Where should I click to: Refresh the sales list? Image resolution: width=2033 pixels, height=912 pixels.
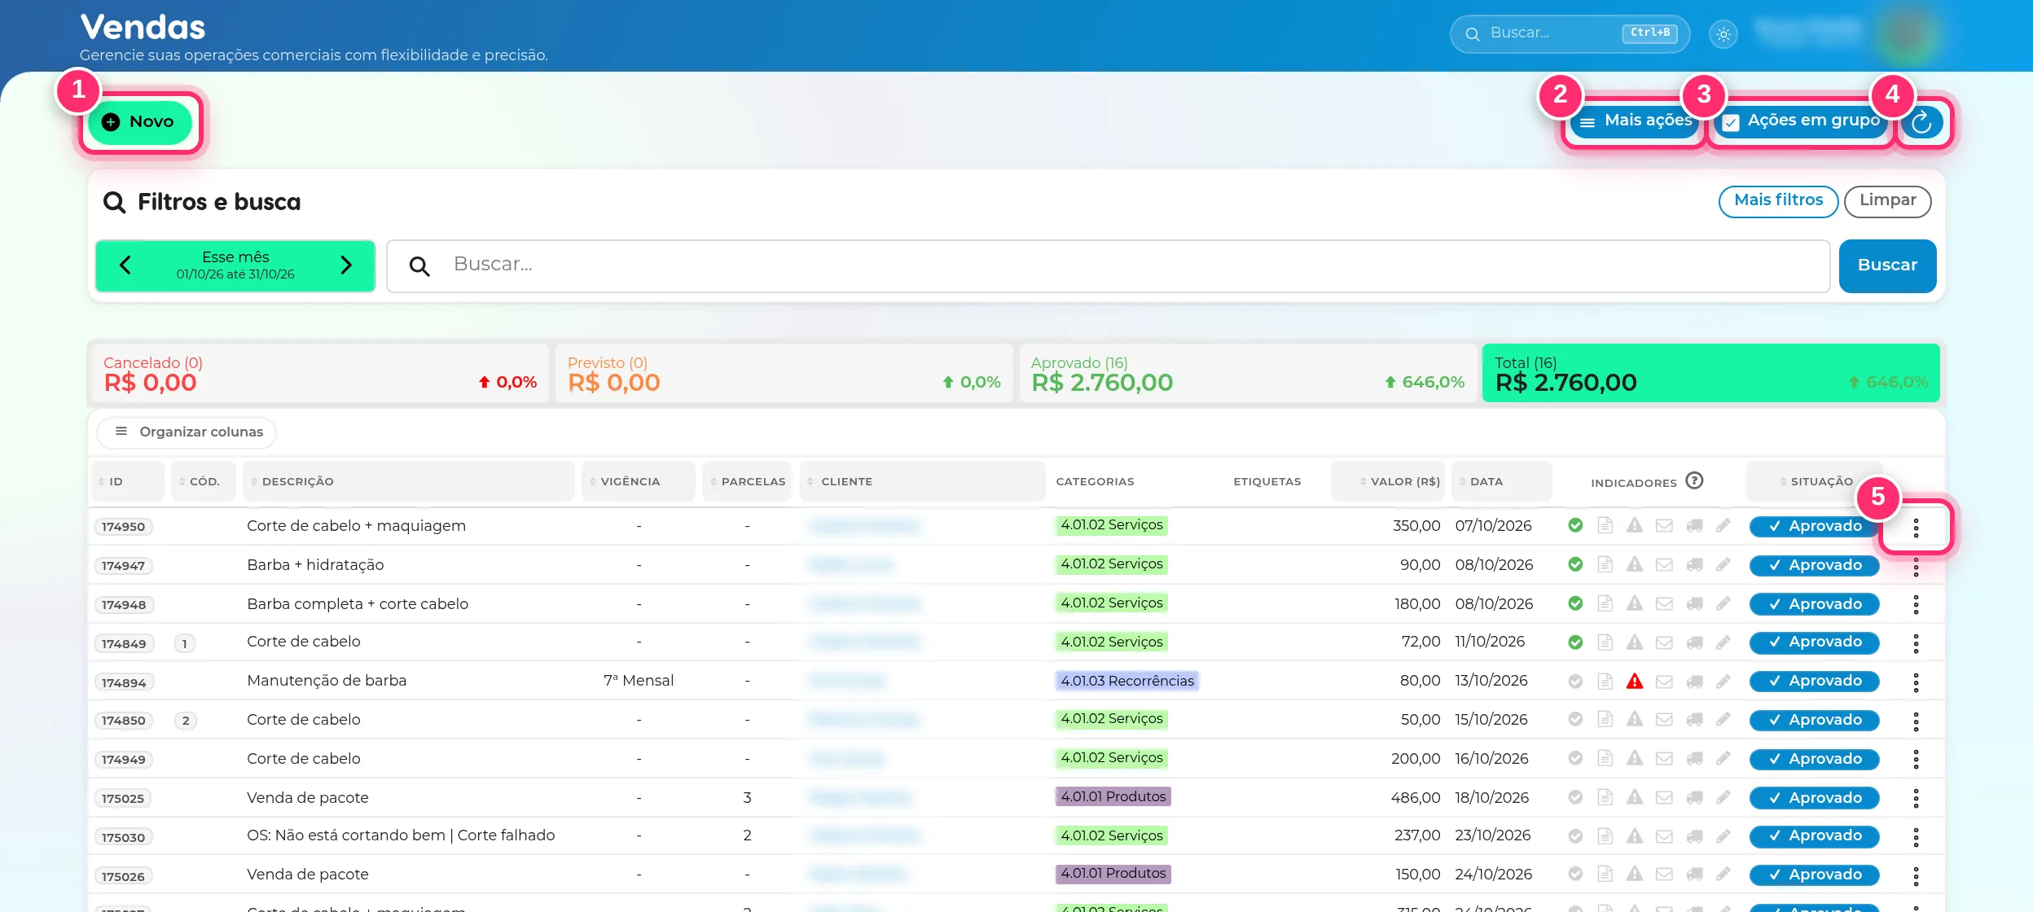pos(1921,122)
